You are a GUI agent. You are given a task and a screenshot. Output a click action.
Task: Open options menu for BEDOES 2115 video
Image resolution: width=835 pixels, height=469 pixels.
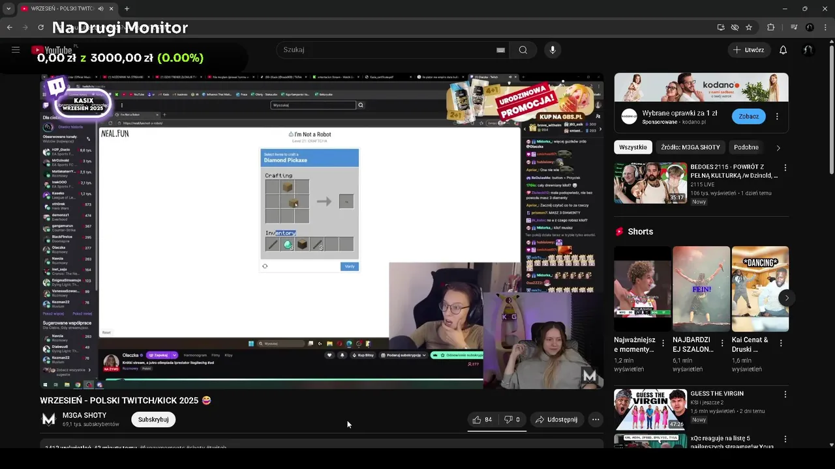click(x=785, y=168)
